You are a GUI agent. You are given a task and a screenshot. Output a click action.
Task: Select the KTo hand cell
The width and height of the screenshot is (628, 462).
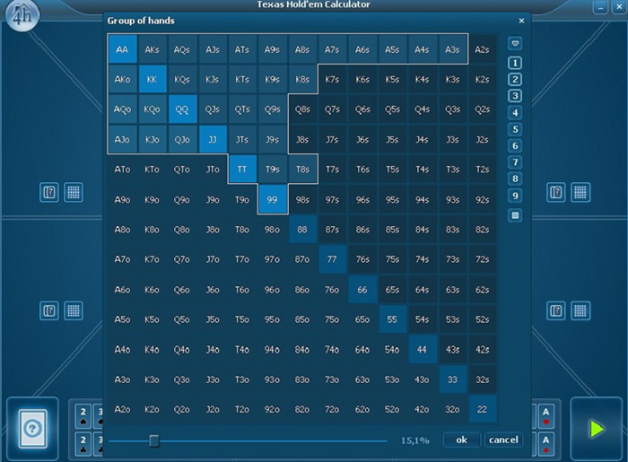tap(152, 170)
